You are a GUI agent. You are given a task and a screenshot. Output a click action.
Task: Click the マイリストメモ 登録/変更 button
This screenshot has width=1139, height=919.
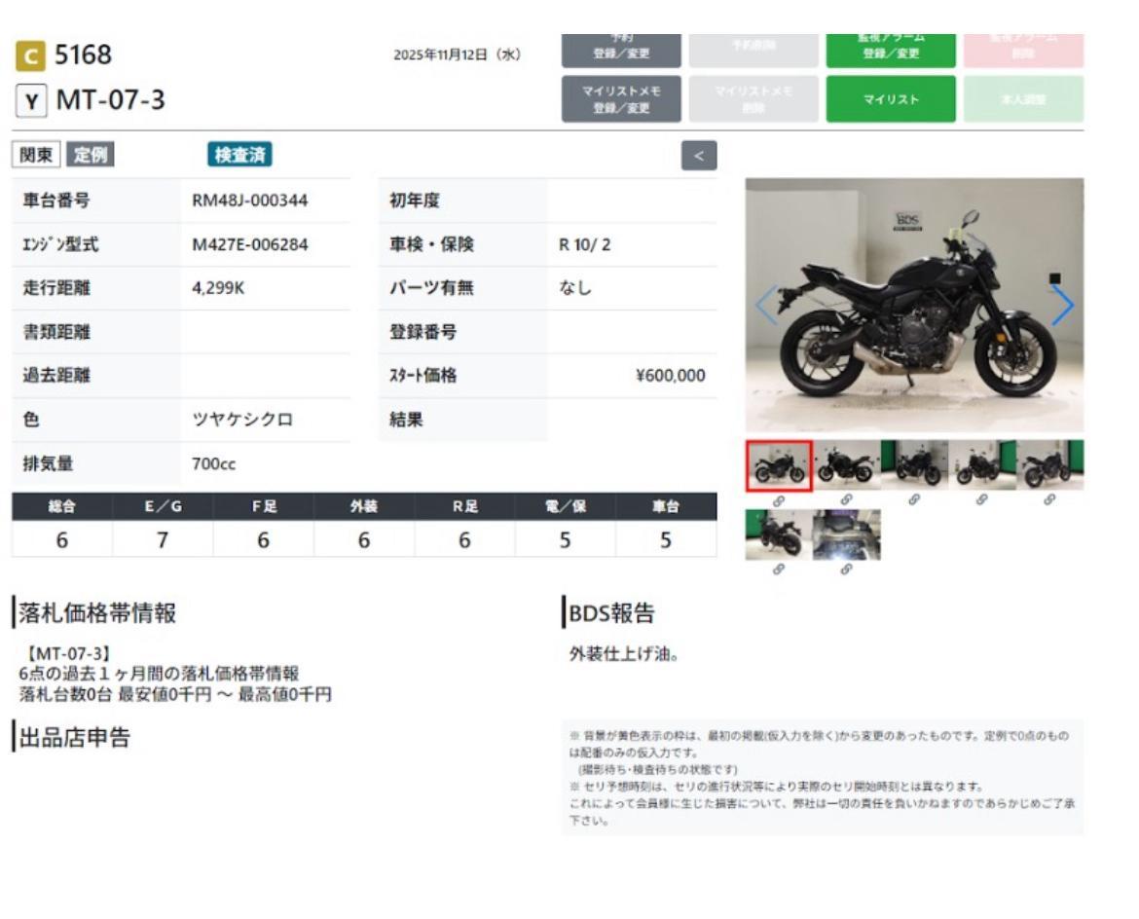tap(621, 99)
